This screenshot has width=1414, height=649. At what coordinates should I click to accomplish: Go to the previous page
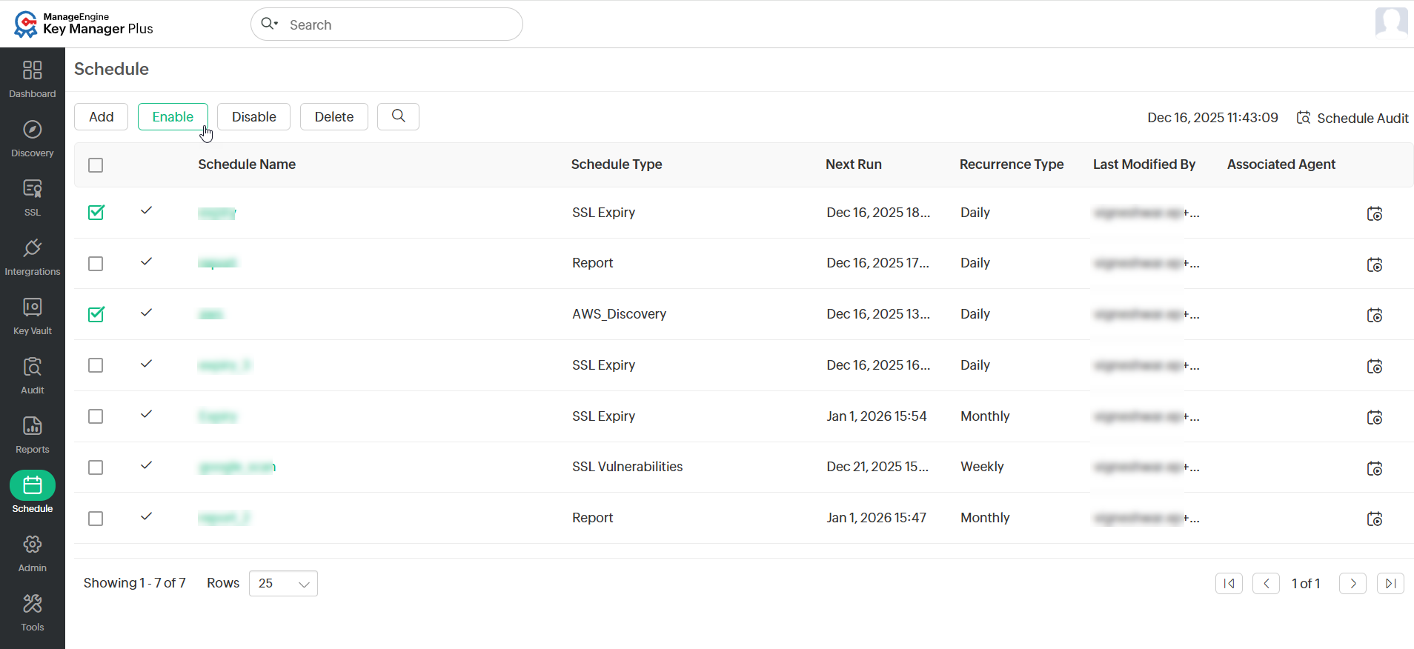(x=1266, y=584)
